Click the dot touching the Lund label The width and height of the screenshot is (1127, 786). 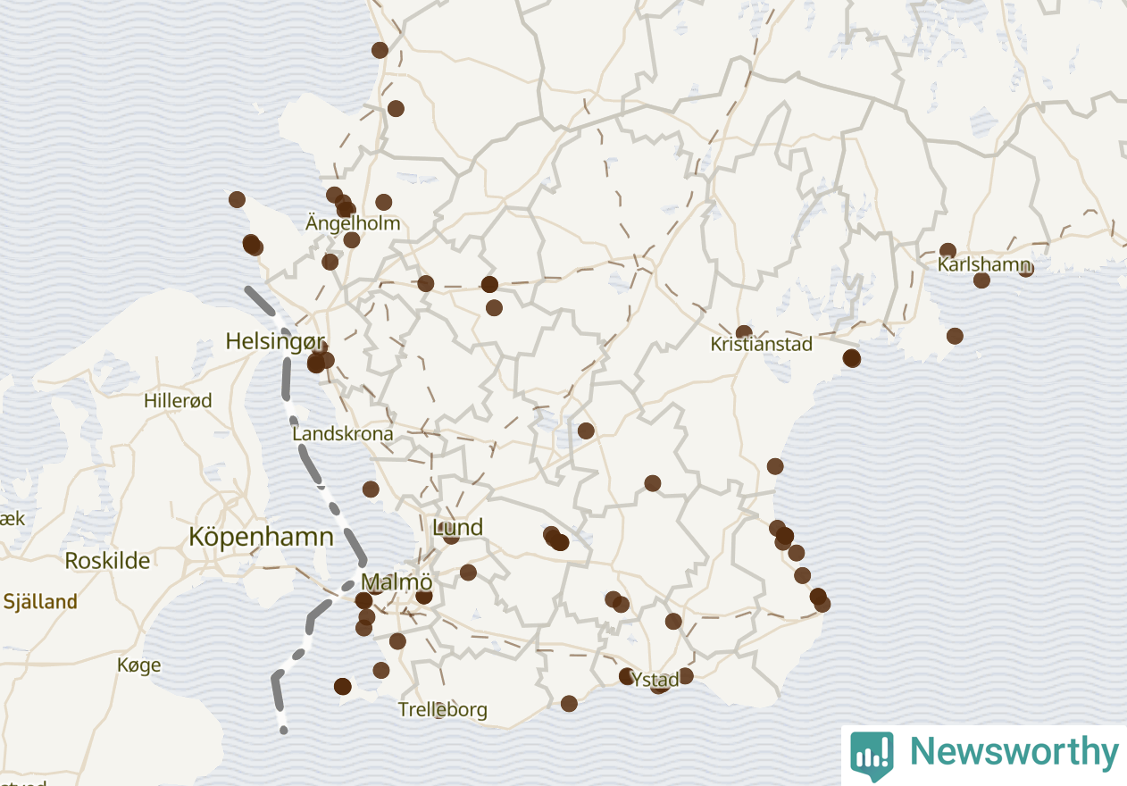[451, 536]
